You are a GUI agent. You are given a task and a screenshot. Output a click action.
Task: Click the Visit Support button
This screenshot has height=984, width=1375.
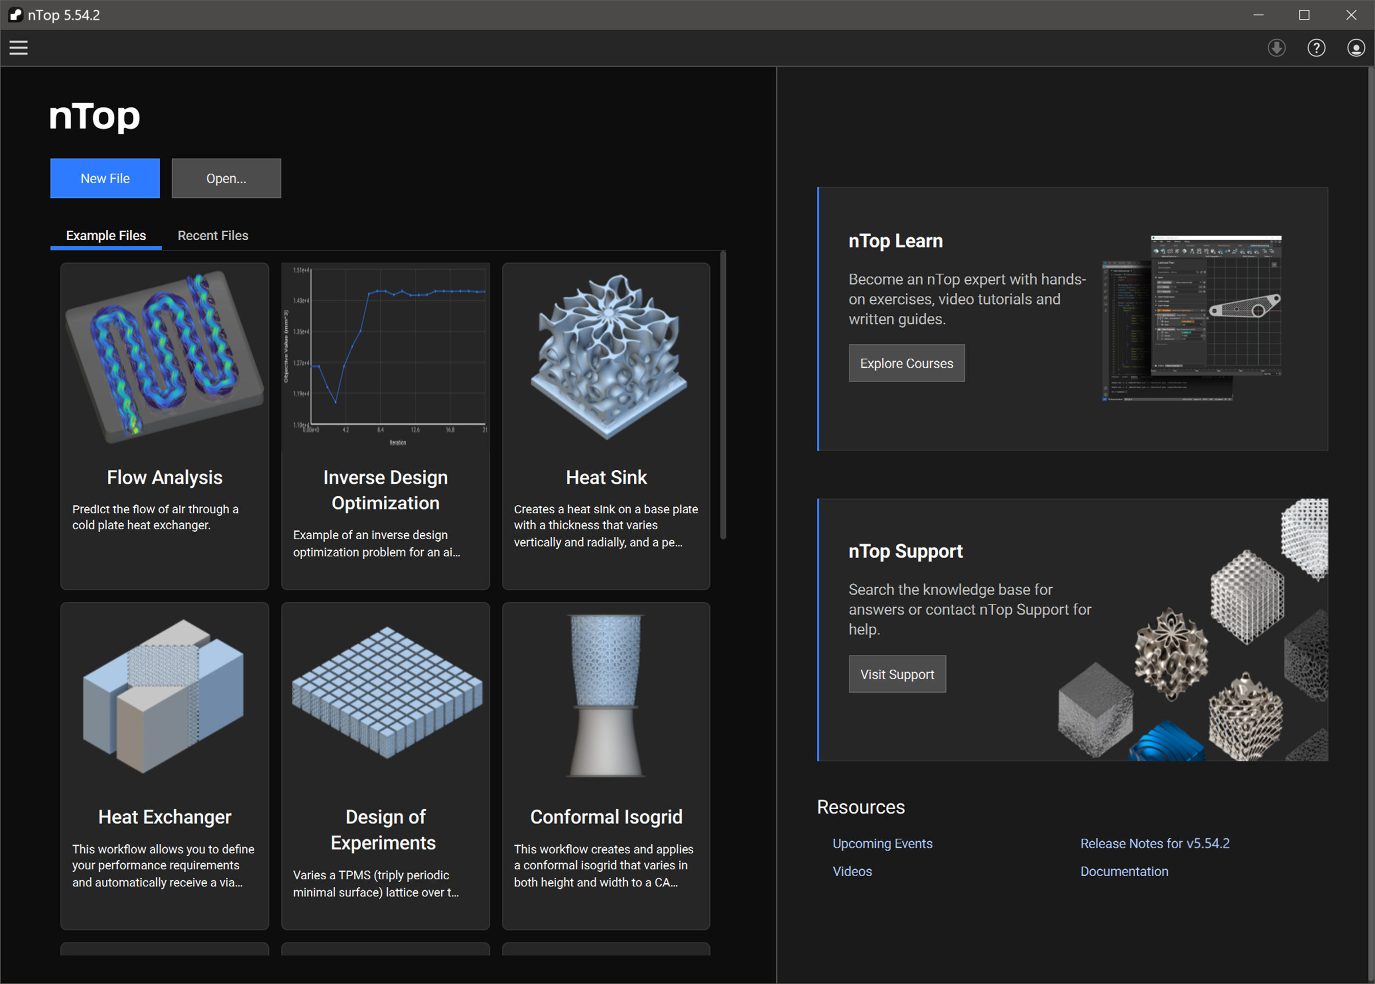coord(897,674)
